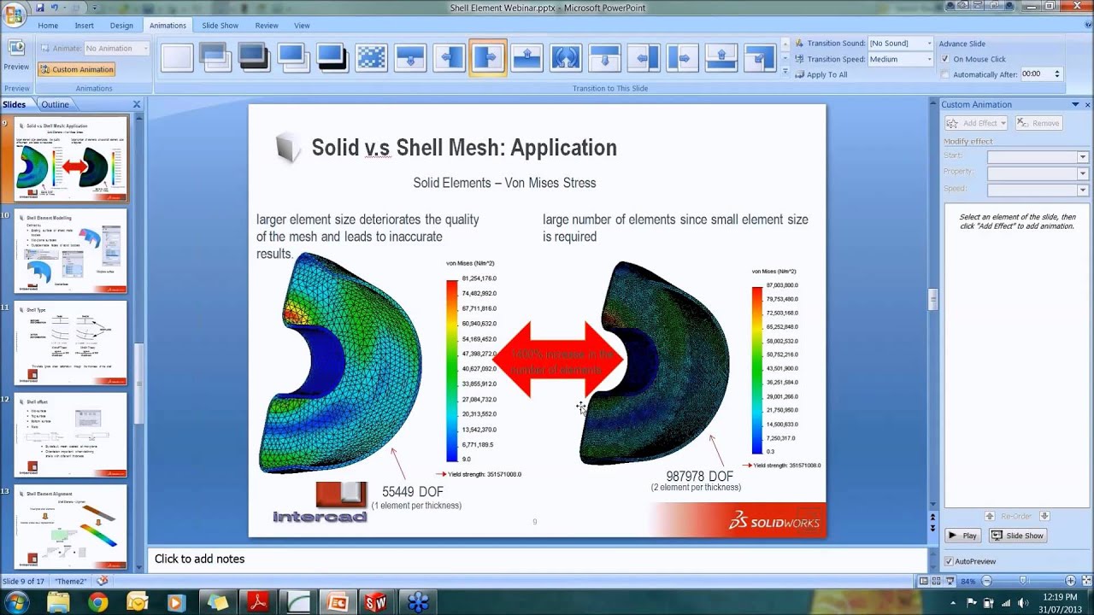Viewport: 1094px width, 615px height.
Task: Apply the Fade Through Black transition
Action: [x=254, y=58]
